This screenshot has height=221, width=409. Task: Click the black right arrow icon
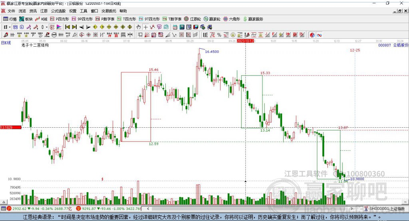(x=88, y=27)
